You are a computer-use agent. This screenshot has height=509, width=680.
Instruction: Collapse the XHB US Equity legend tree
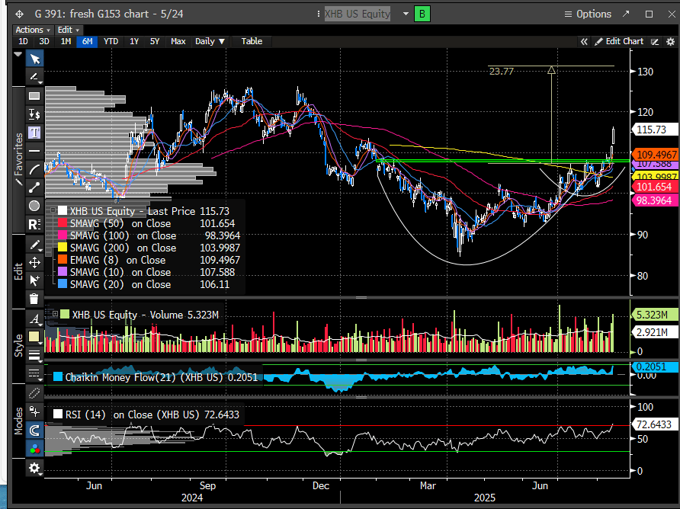click(52, 210)
